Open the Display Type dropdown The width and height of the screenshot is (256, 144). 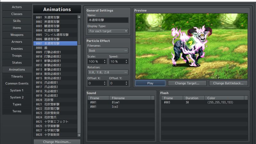tap(108, 31)
